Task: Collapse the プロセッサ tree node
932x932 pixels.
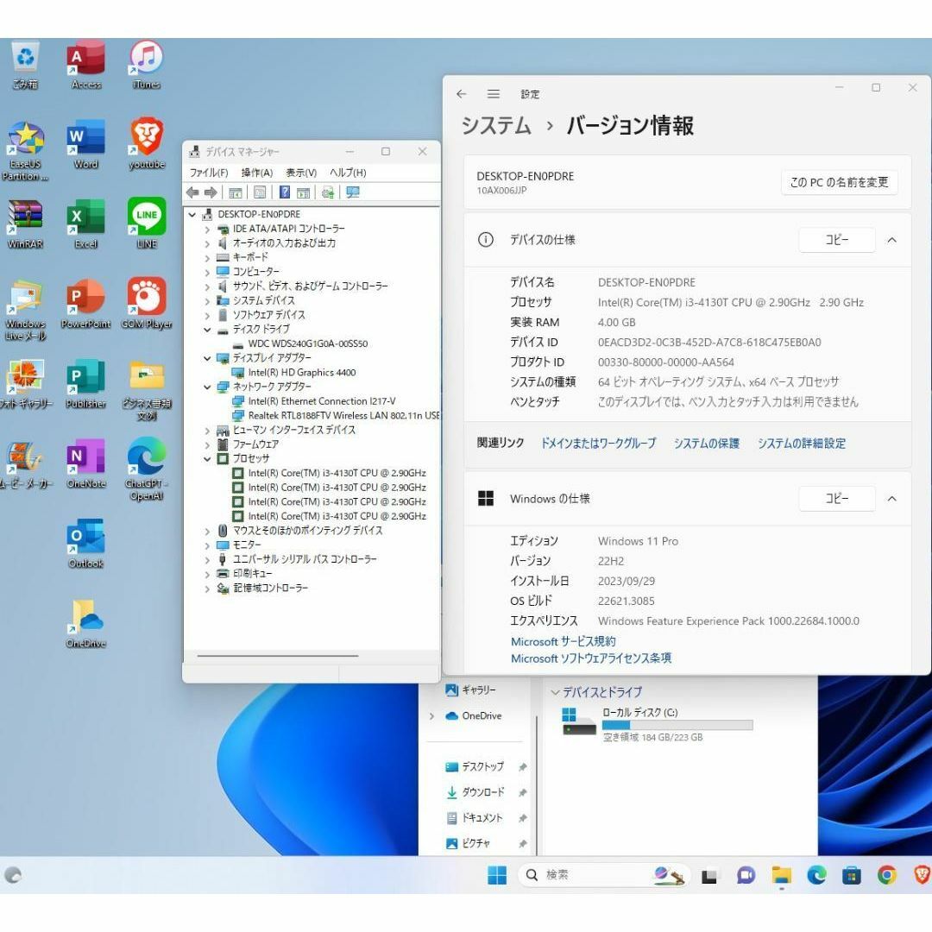Action: tap(207, 459)
